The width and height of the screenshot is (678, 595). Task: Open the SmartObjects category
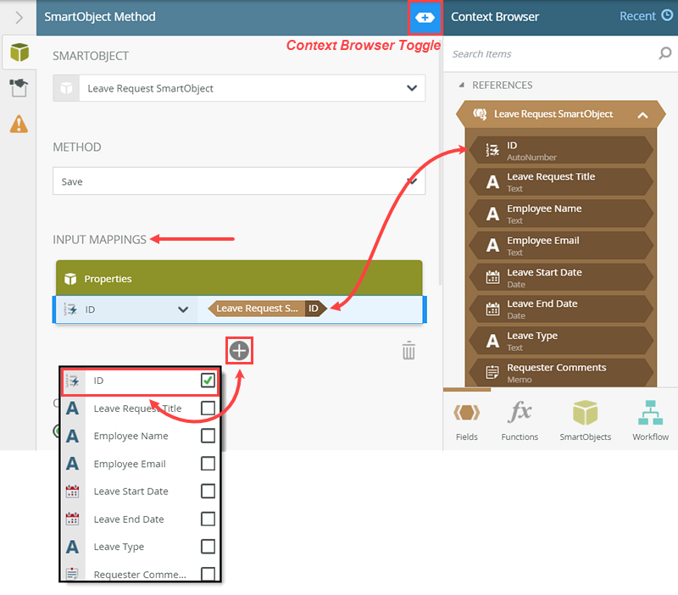585,420
